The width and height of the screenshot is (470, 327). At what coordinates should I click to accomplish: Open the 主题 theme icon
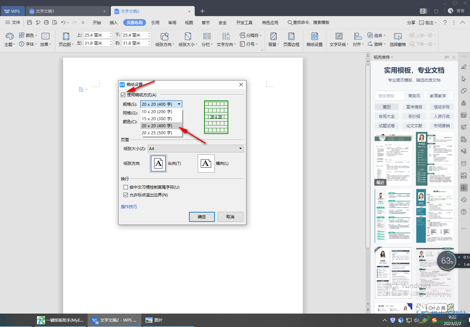[x=10, y=36]
